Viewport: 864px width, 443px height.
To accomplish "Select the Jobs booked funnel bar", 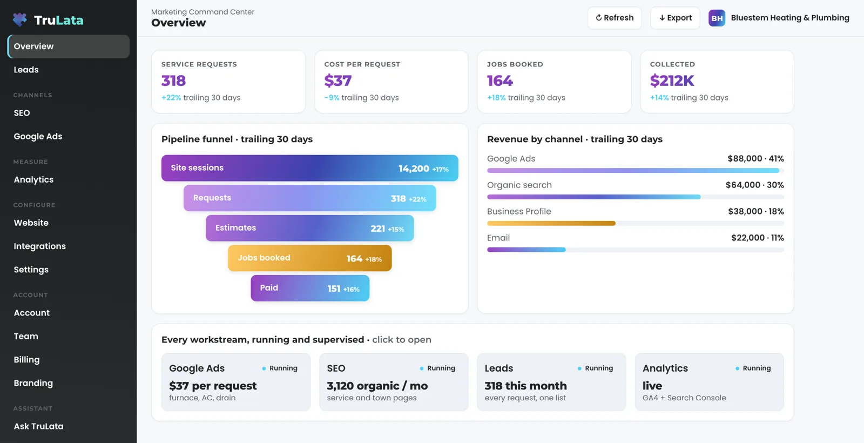I will 310,258.
